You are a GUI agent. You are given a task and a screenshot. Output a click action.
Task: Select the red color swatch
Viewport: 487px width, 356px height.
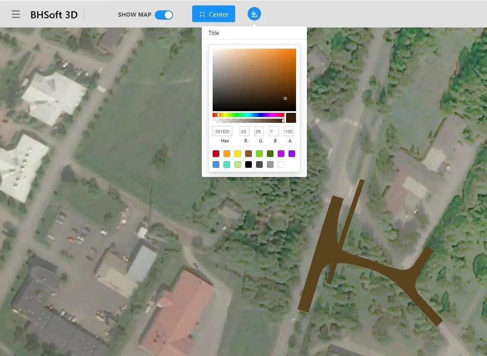(x=216, y=154)
